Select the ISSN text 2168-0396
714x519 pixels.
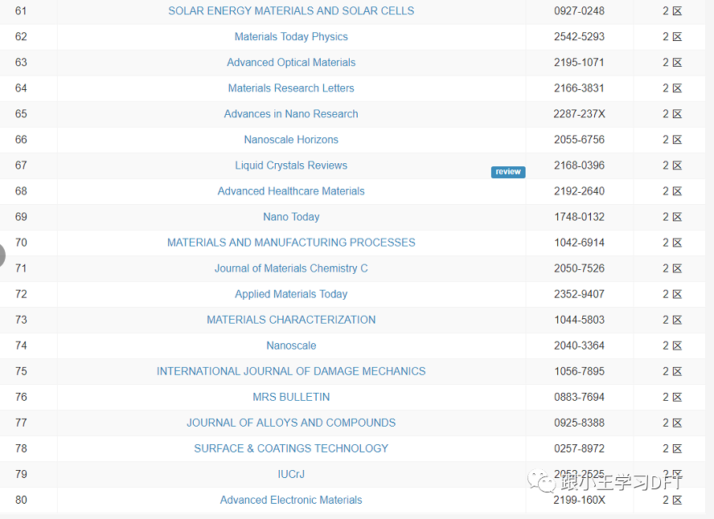(579, 166)
